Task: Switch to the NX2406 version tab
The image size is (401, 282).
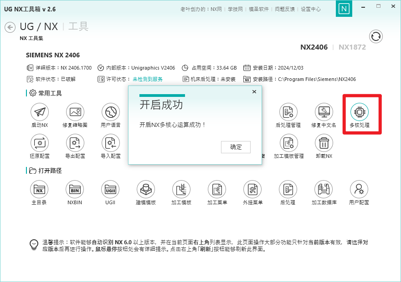Action: [314, 47]
